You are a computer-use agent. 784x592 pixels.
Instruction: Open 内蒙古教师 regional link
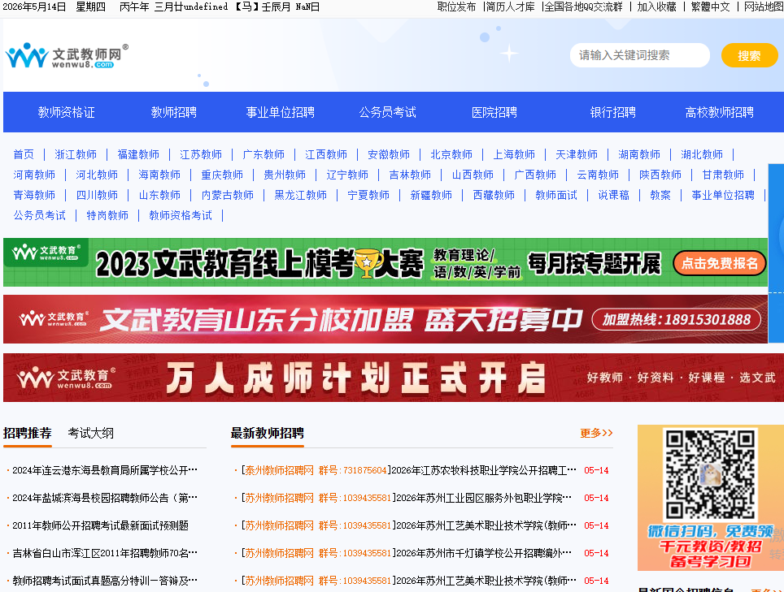(228, 195)
